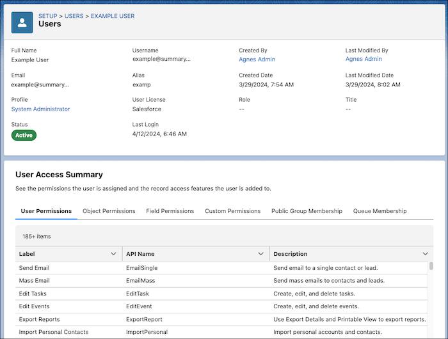The image size is (448, 339).
Task: Go to the Queue Membership tab
Action: [380, 211]
